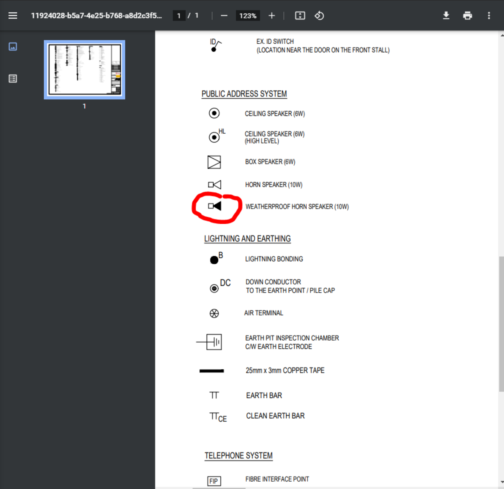Rotate the page counterclockwise
Viewport: 504px width, 489px height.
319,15
